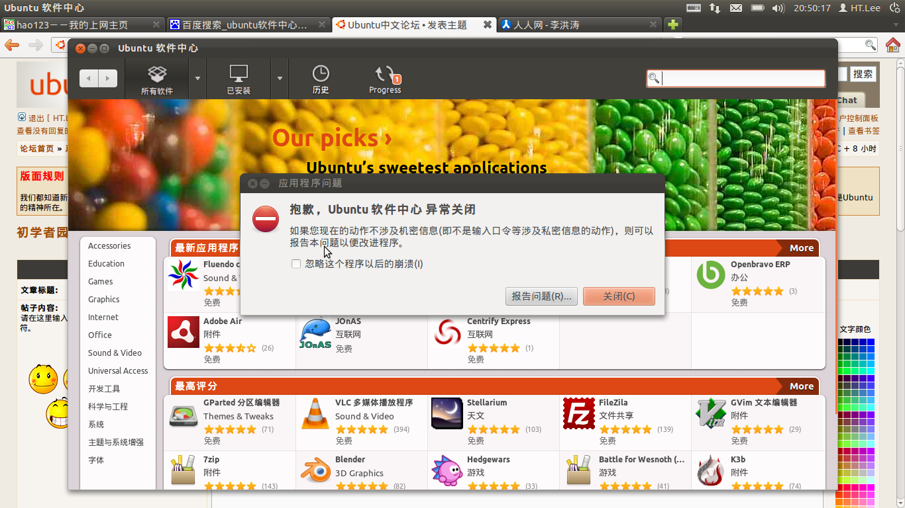
Task: Click the browser home button
Action: [x=893, y=45]
